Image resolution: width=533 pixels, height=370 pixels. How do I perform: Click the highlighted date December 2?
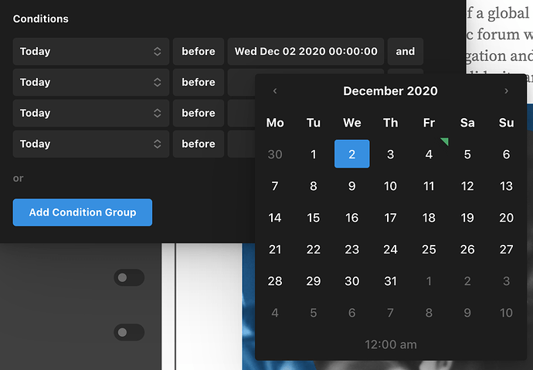(351, 154)
